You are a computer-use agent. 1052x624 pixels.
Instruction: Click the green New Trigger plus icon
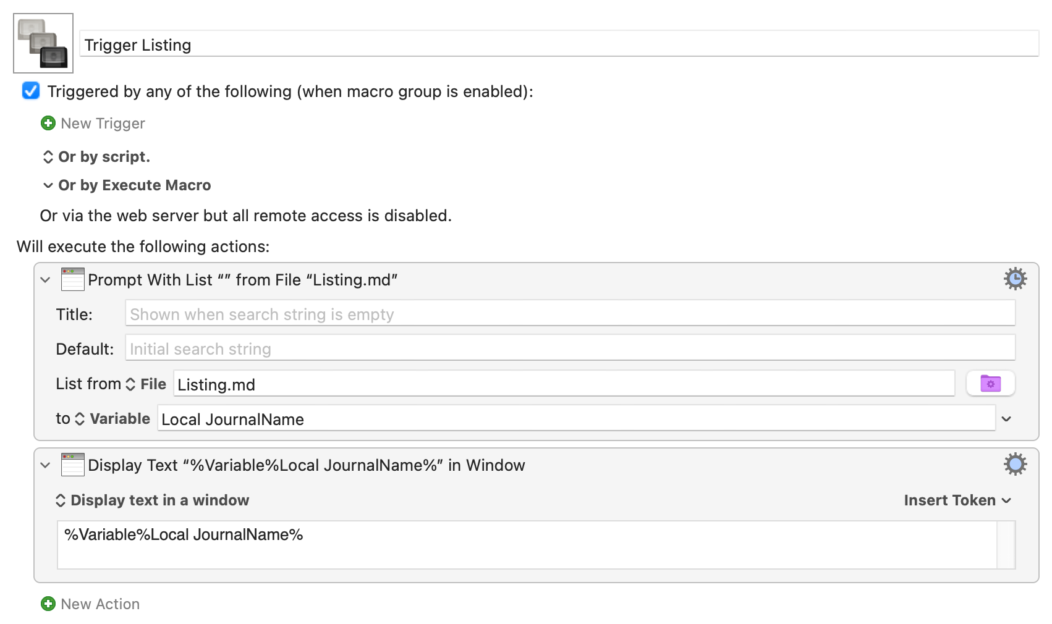click(x=48, y=124)
